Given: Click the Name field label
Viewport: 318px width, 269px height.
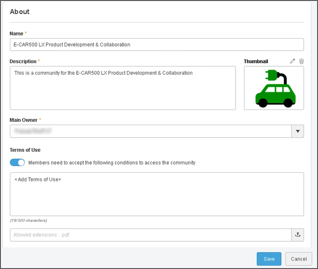Looking at the screenshot, I should click(17, 33).
